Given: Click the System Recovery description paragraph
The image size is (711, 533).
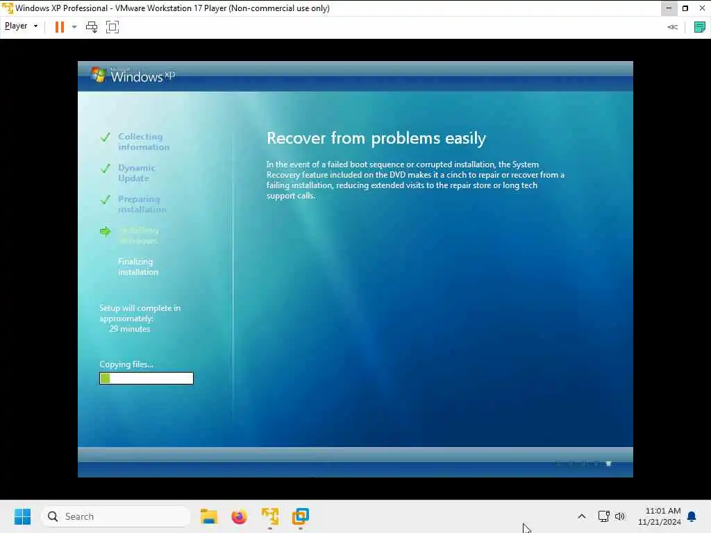Looking at the screenshot, I should point(415,180).
